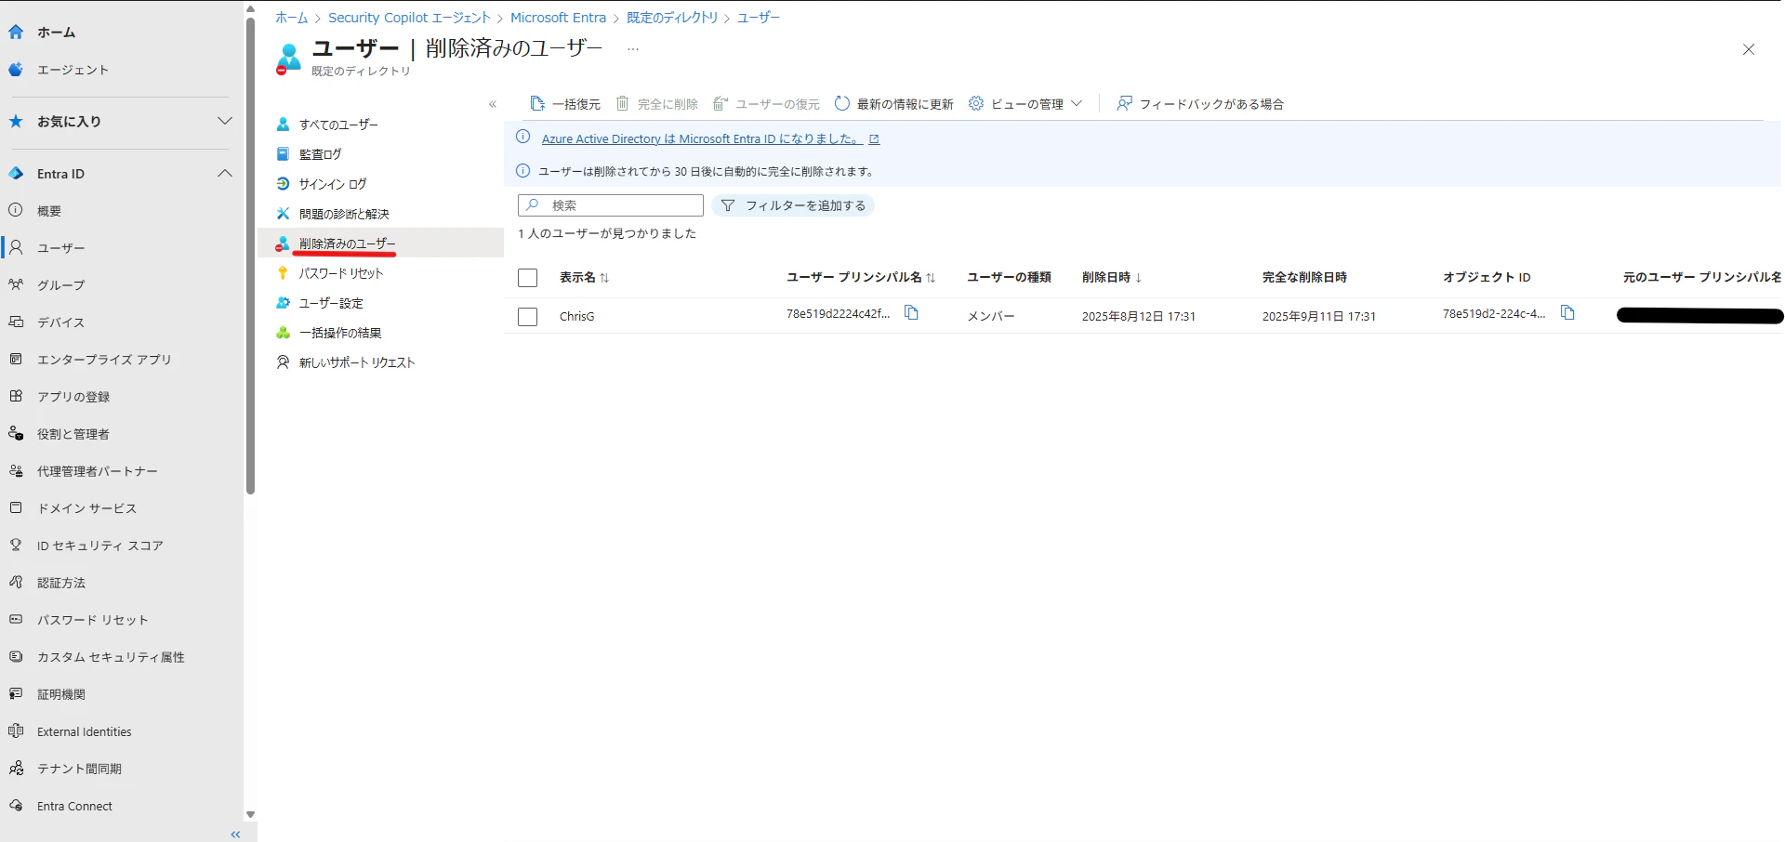Click Microsoft Entra breadcrumb link

click(x=558, y=18)
